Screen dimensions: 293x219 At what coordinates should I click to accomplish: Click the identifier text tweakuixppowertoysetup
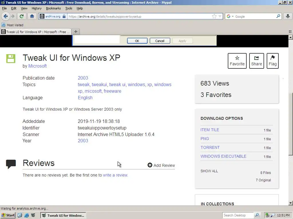102,128
